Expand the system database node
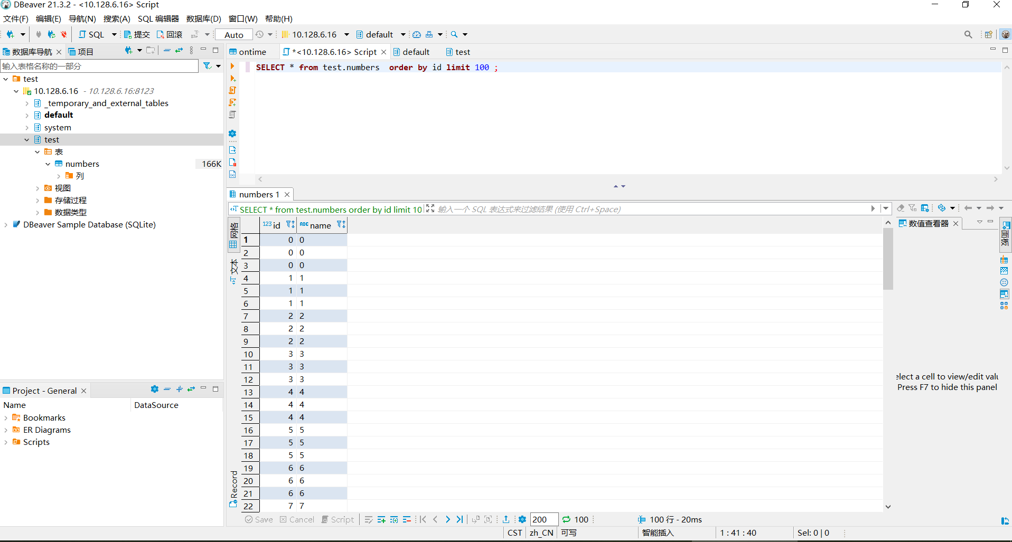1012x542 pixels. click(26, 127)
